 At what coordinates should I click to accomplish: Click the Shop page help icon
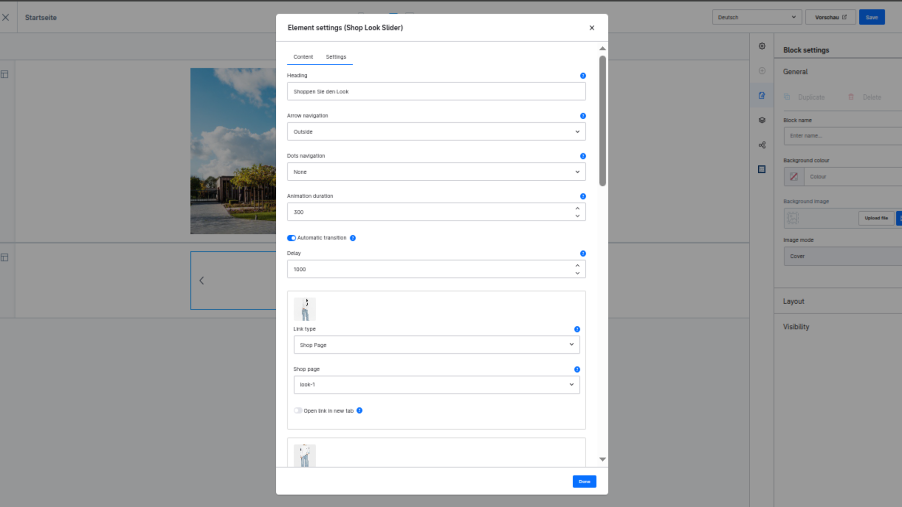577,369
